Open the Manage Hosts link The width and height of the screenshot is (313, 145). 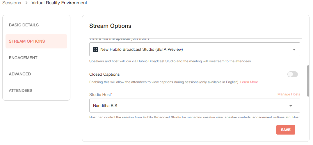coord(289,94)
